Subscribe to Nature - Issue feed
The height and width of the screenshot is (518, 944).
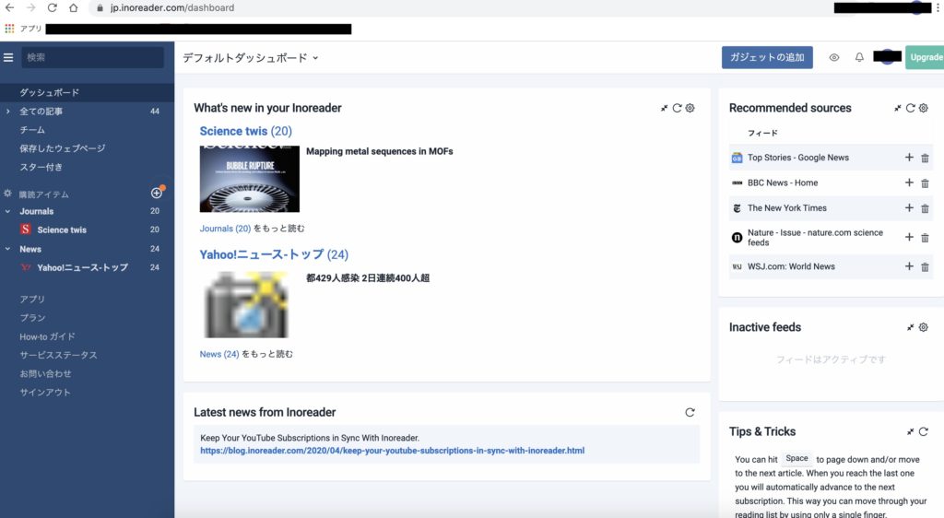909,237
